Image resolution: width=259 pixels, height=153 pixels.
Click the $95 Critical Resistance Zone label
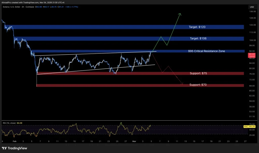206,51
